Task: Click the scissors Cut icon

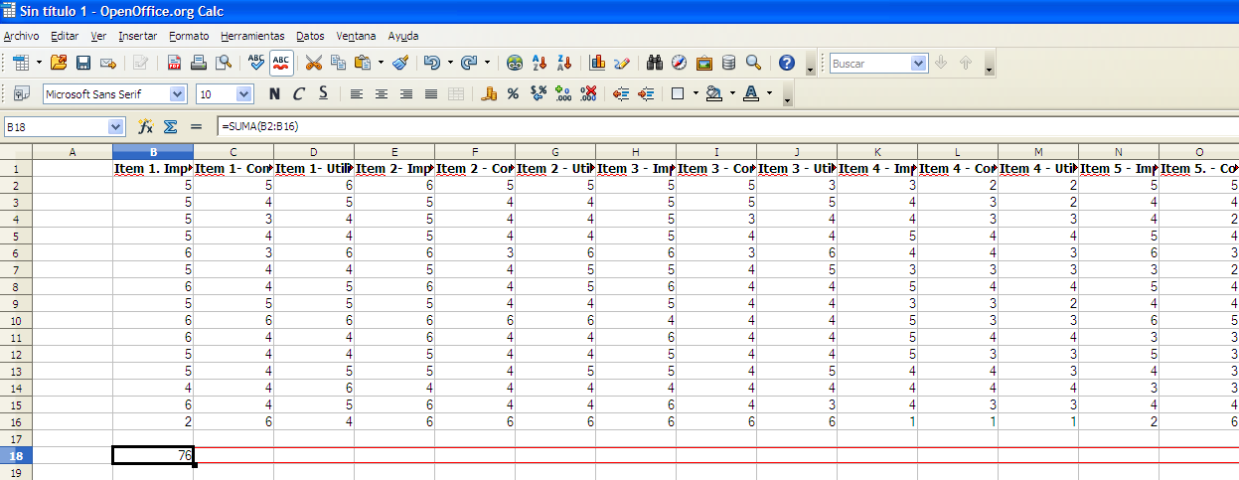Action: 313,63
